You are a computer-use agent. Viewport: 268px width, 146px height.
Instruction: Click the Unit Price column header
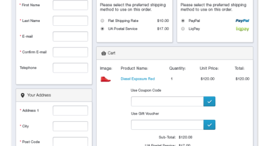click(x=209, y=68)
